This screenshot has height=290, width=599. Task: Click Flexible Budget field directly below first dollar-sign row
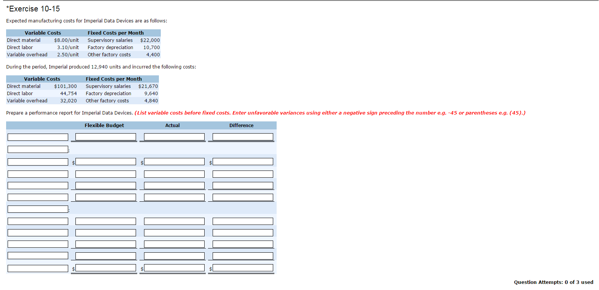pyautogui.click(x=106, y=174)
